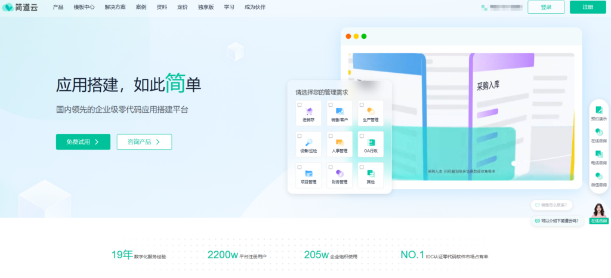Click 国内领先的企业级零代码应用搭建平台 subtitle

[122, 110]
